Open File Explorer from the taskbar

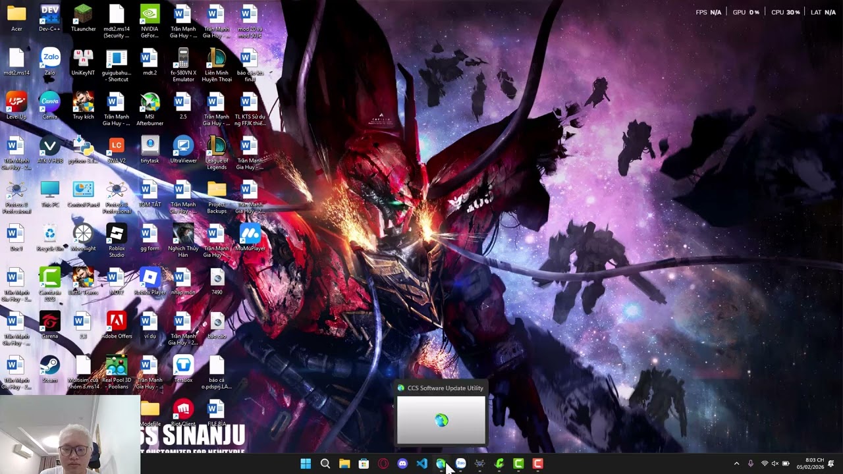(x=344, y=463)
